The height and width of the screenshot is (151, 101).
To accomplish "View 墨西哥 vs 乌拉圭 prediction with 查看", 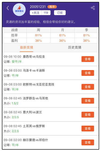I will pos(88,59).
